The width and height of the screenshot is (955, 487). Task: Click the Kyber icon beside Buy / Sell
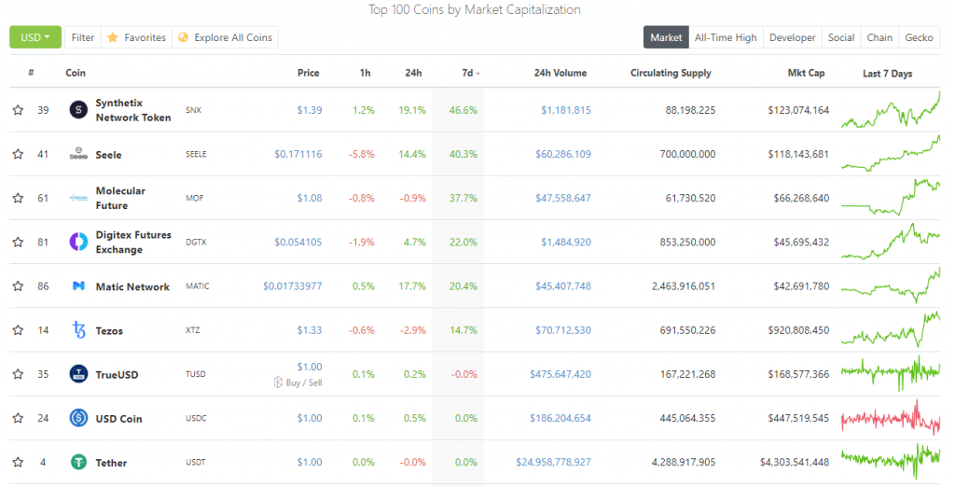[x=278, y=383]
